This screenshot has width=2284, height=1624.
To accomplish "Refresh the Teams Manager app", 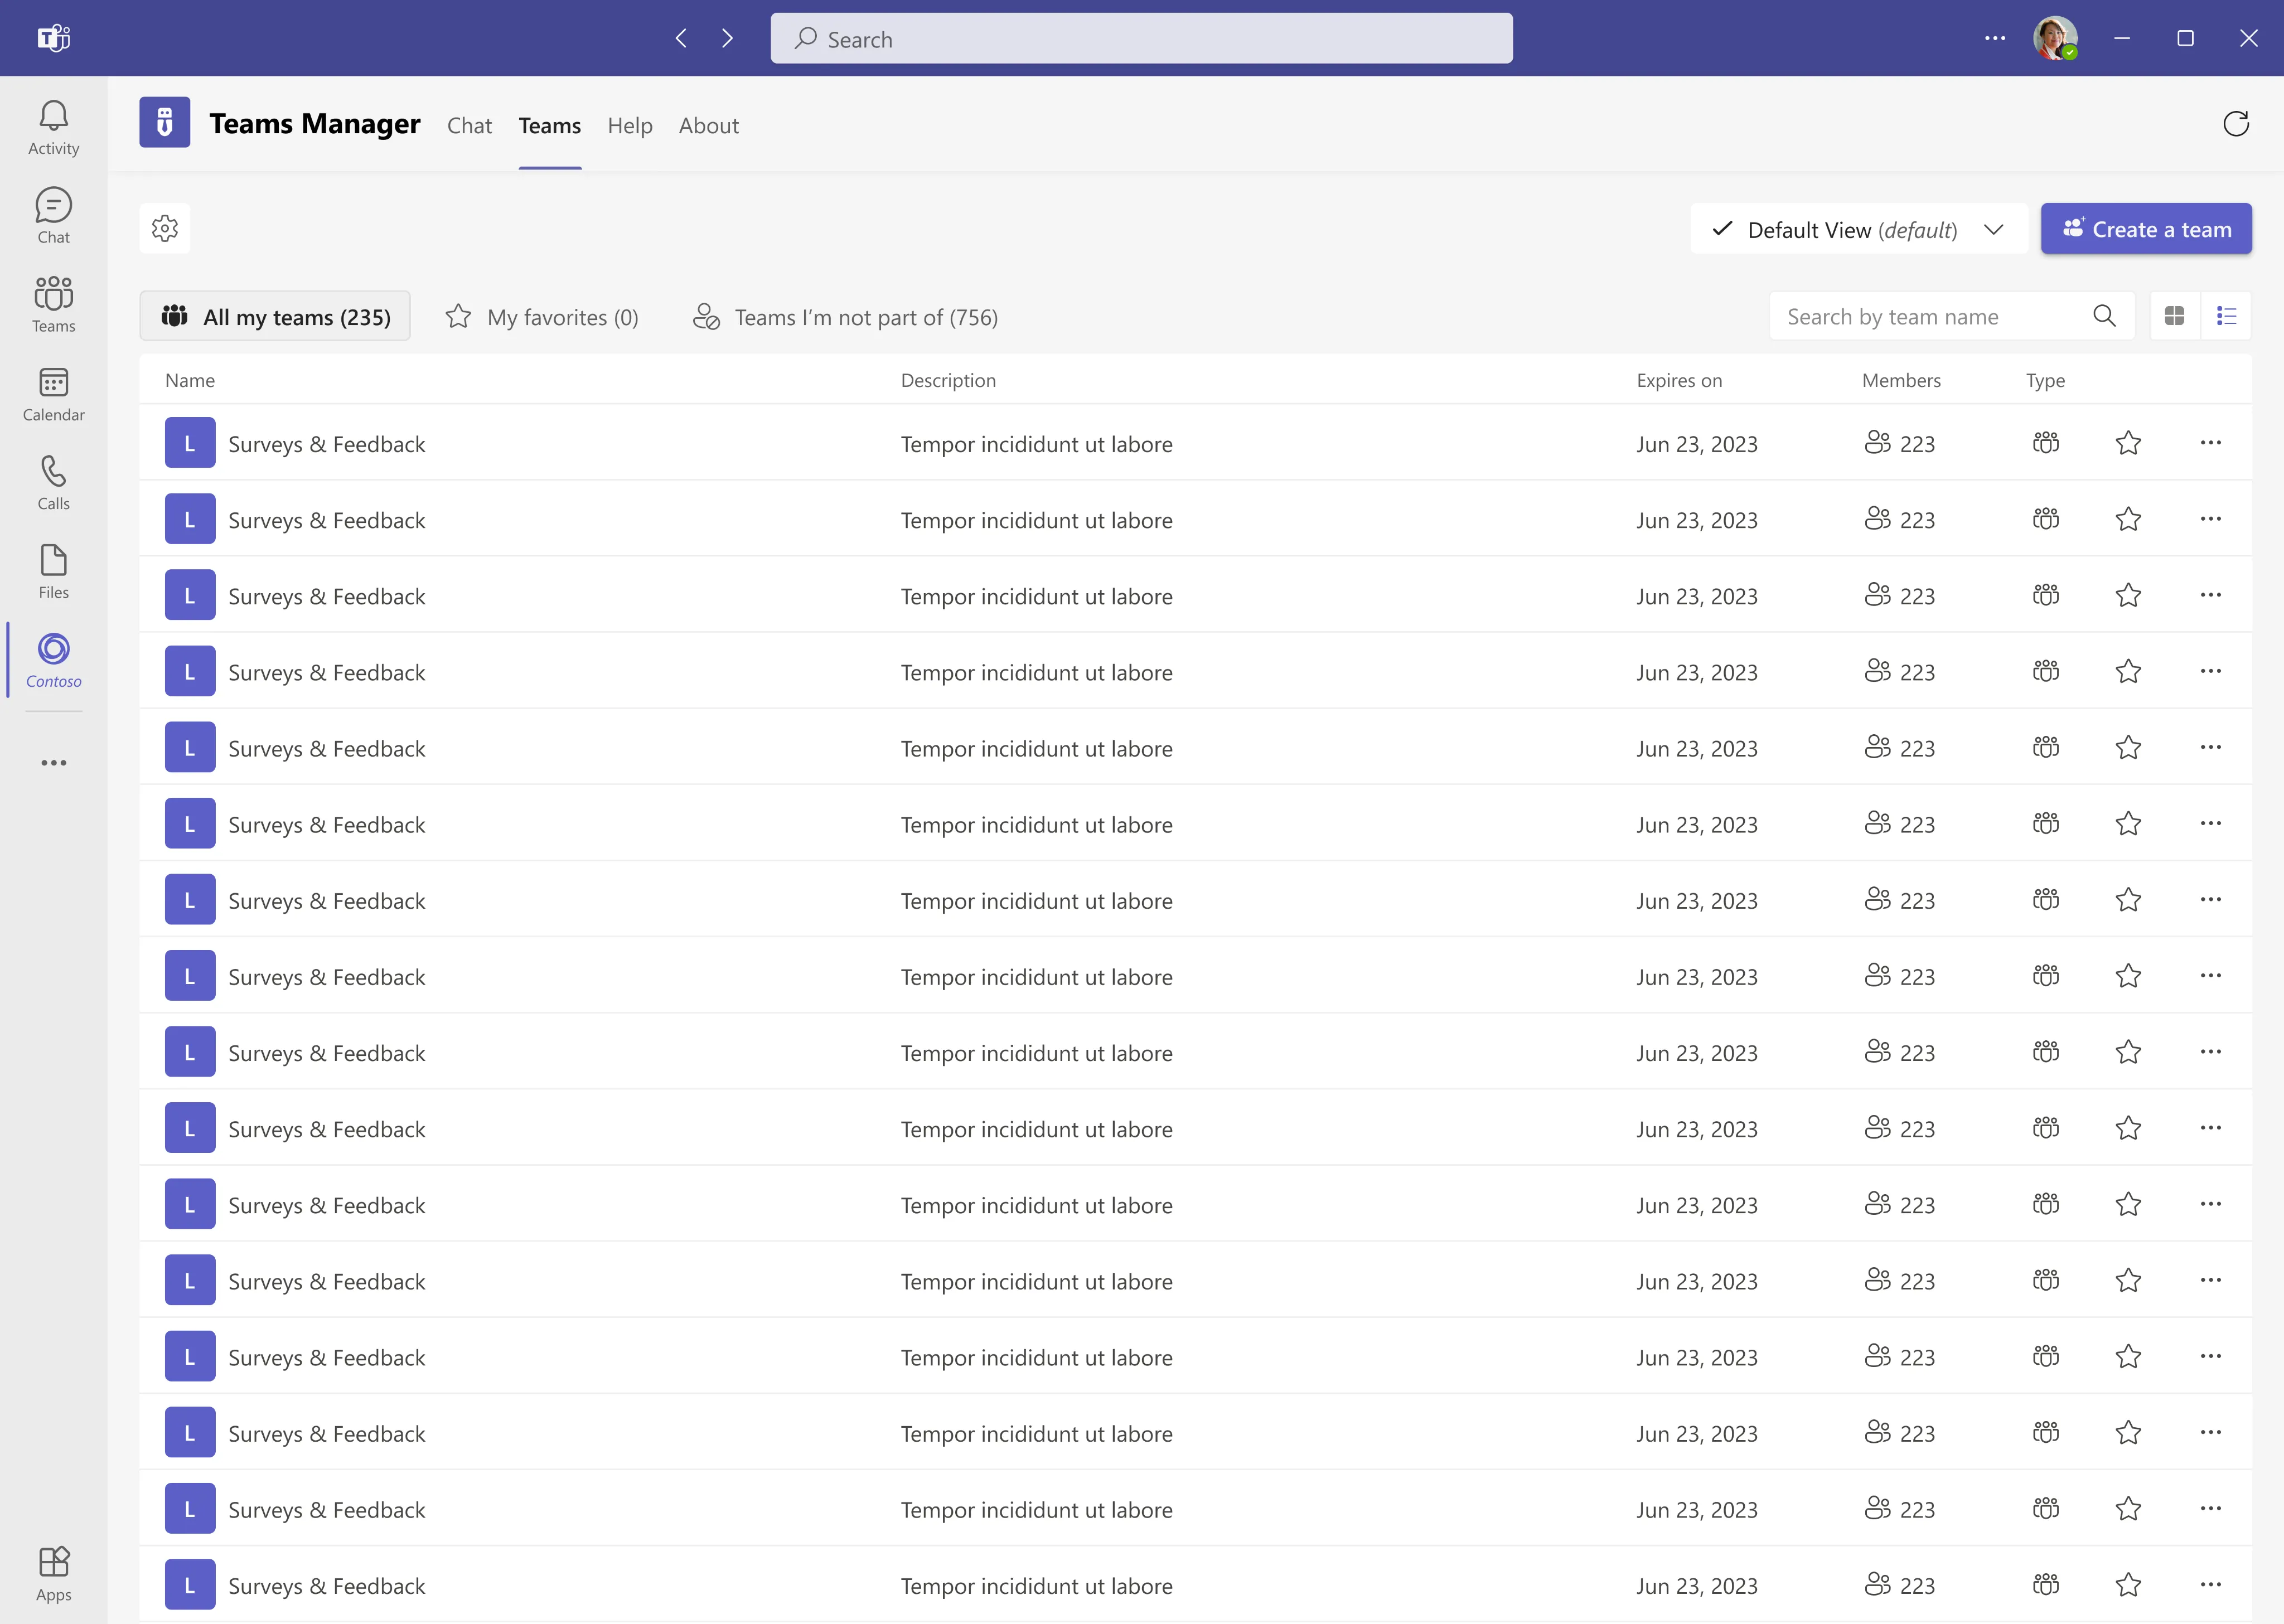I will pyautogui.click(x=2236, y=124).
